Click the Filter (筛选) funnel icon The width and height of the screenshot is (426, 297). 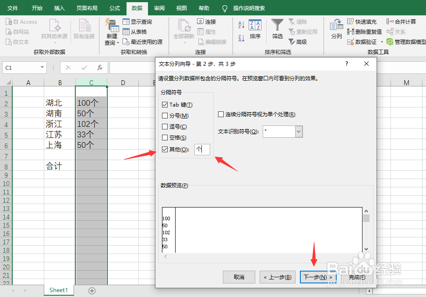[278, 25]
